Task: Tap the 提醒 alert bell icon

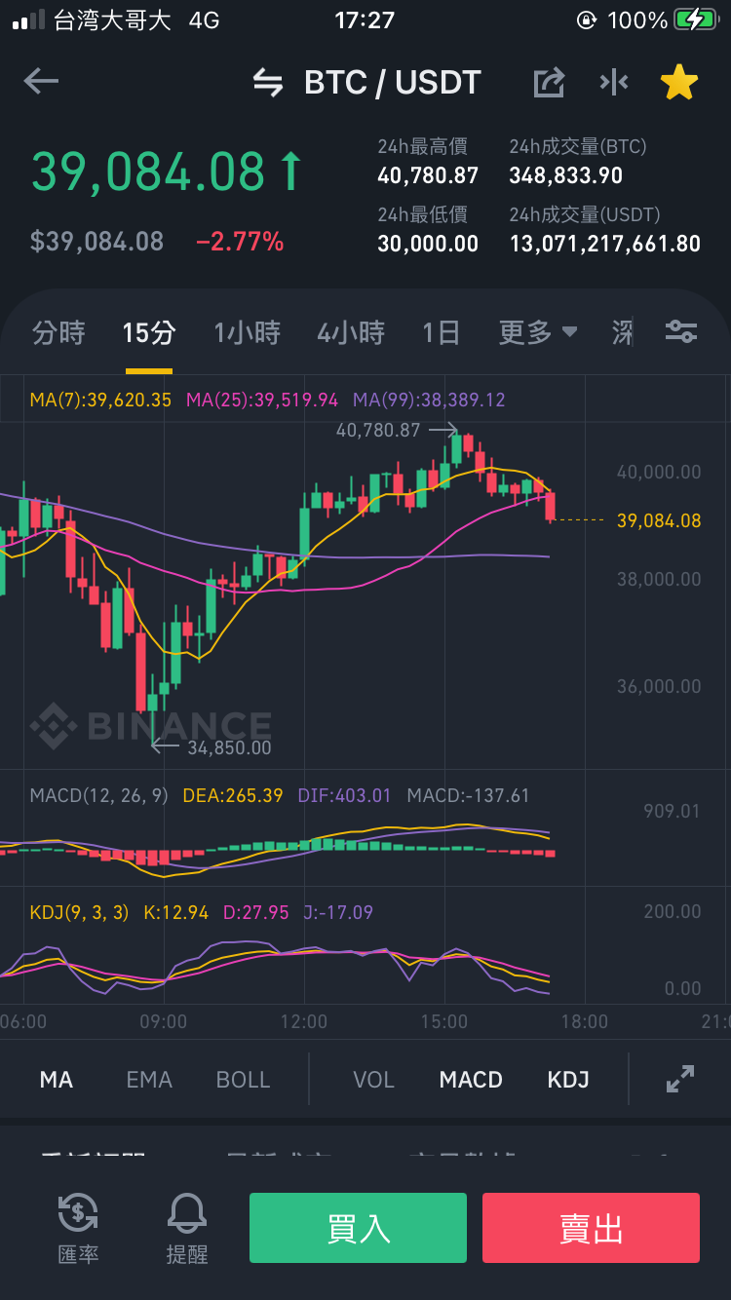Action: click(x=187, y=1228)
